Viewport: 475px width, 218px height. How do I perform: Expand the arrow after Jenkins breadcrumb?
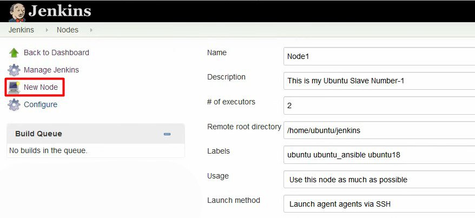click(47, 30)
